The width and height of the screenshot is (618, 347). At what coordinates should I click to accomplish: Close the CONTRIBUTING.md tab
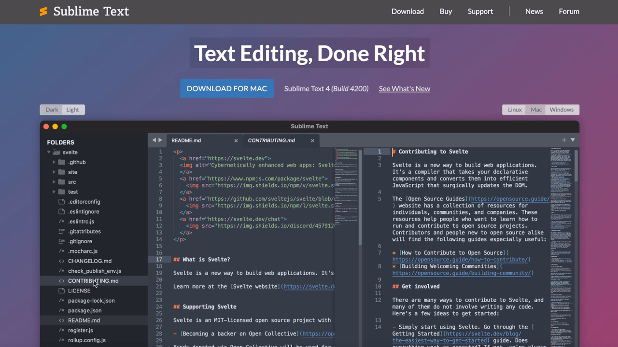pyautogui.click(x=312, y=140)
